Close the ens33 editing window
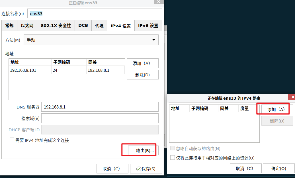295x178 pixels. 159,2
